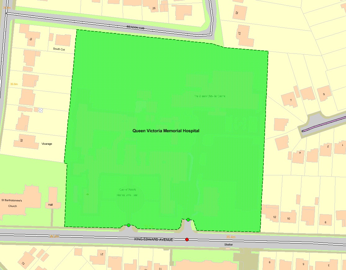The height and width of the screenshot is (270, 346).
Task: Click the green entrance dot near King Edward Avenue
Action: tap(129, 225)
